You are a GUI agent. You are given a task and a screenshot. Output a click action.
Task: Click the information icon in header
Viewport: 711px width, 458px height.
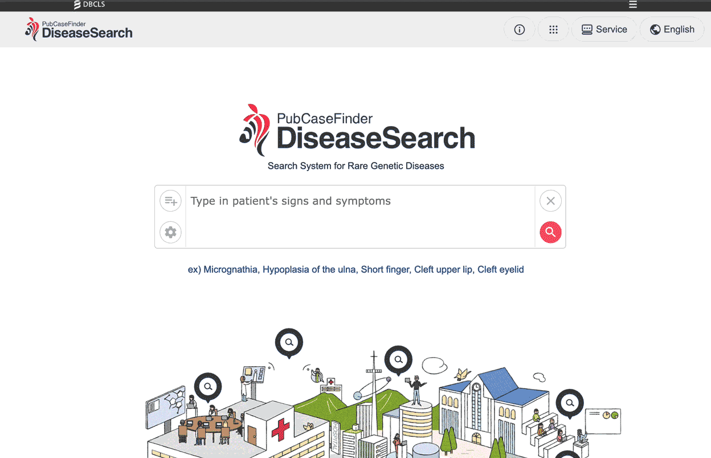coord(519,30)
